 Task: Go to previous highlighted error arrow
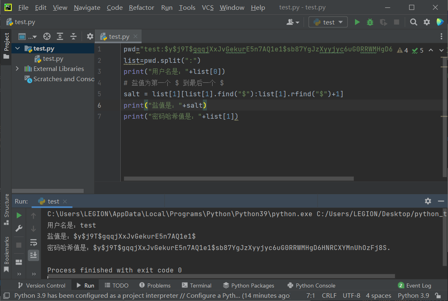coord(431,50)
